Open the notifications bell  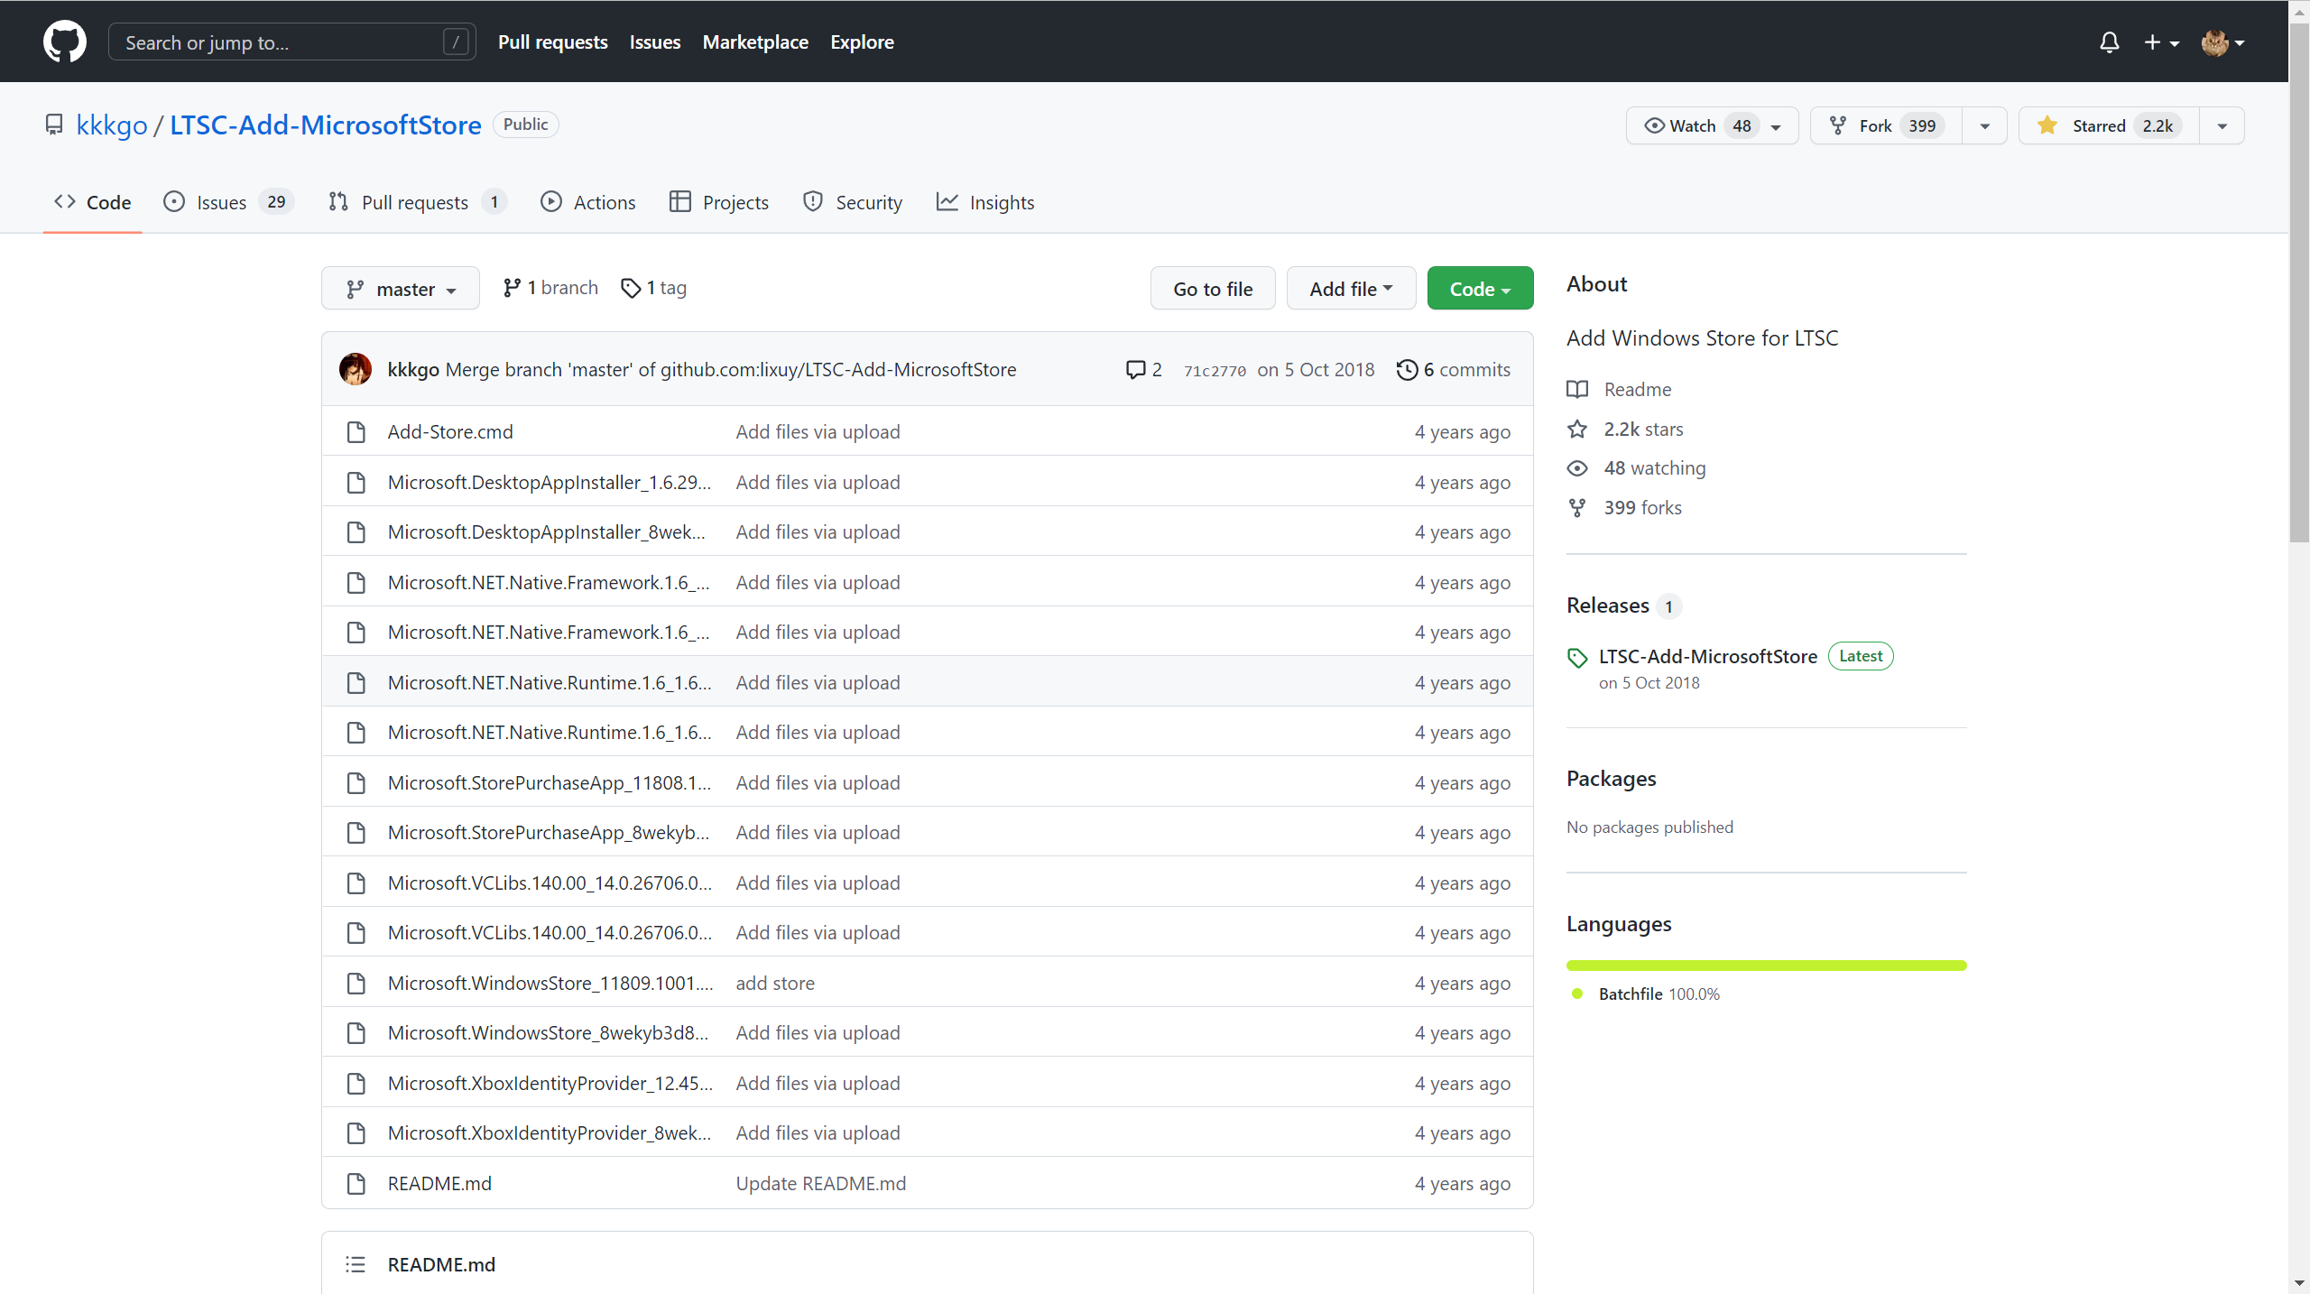click(x=2109, y=42)
